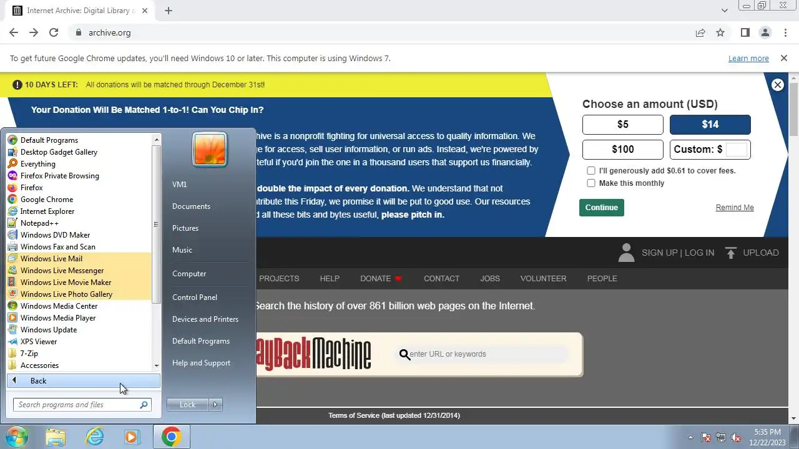Open the Everything search program
Image resolution: width=799 pixels, height=449 pixels.
[x=37, y=164]
